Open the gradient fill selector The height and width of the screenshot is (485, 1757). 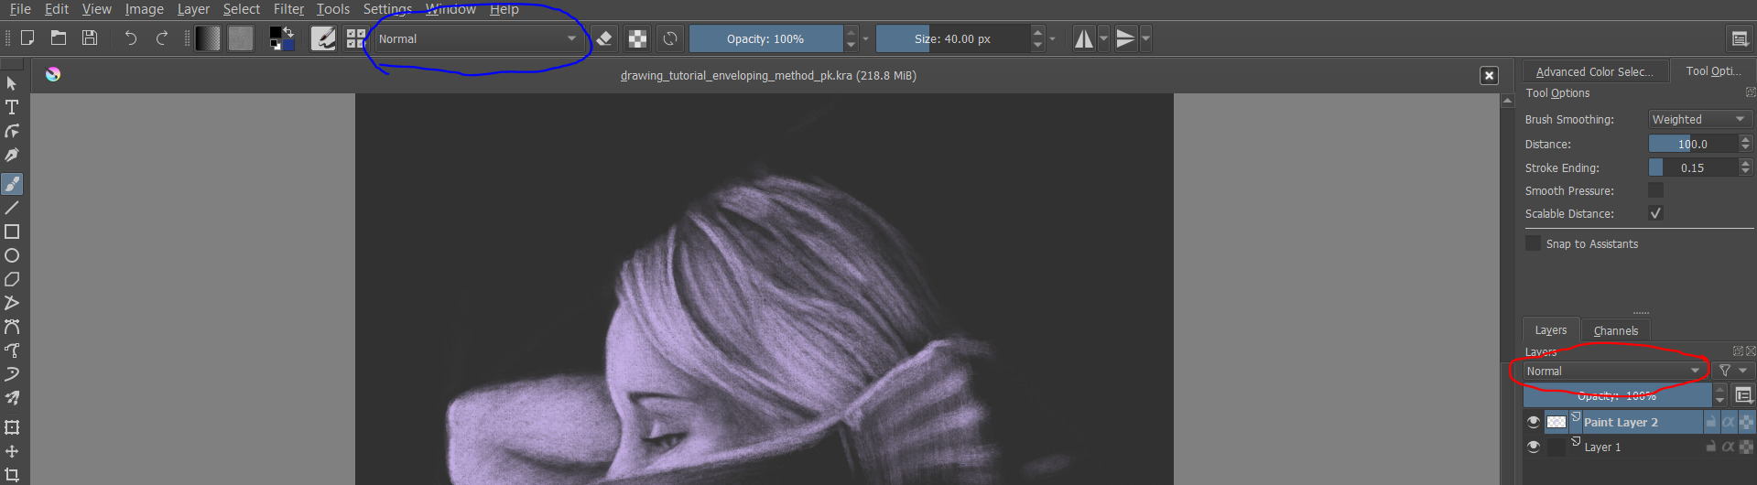pyautogui.click(x=208, y=38)
